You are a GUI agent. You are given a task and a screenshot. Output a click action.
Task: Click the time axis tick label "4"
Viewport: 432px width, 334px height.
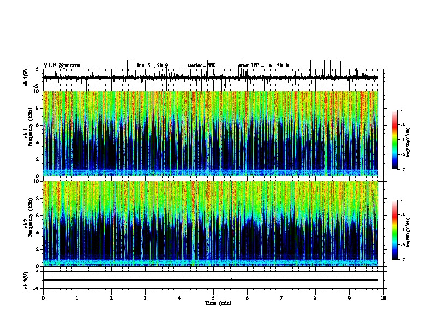tap(179, 298)
